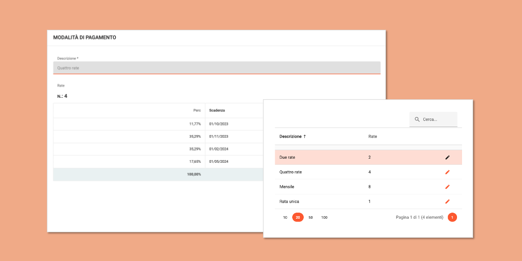Go to page 1
The width and height of the screenshot is (522, 261).
[452, 218]
